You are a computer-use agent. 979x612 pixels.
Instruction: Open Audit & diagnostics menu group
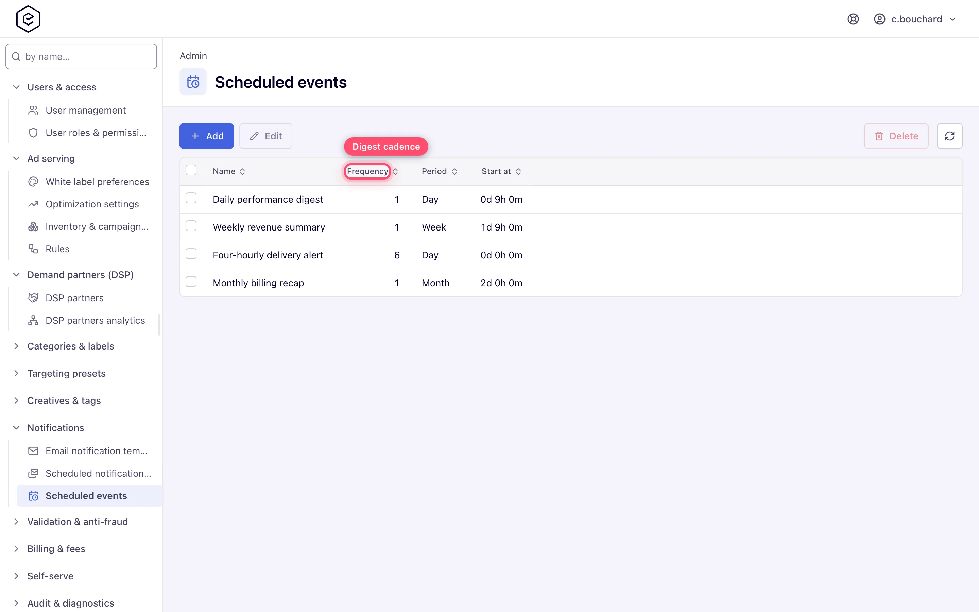[71, 603]
